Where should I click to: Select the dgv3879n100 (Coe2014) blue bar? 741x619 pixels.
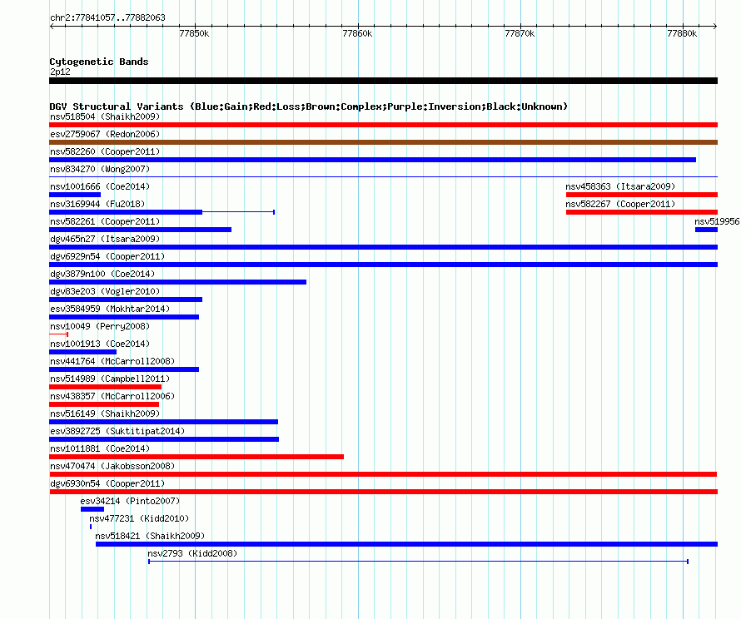click(x=177, y=282)
